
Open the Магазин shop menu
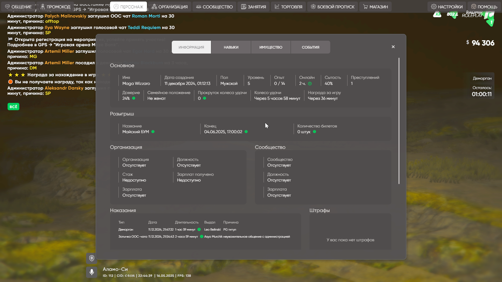pyautogui.click(x=375, y=7)
